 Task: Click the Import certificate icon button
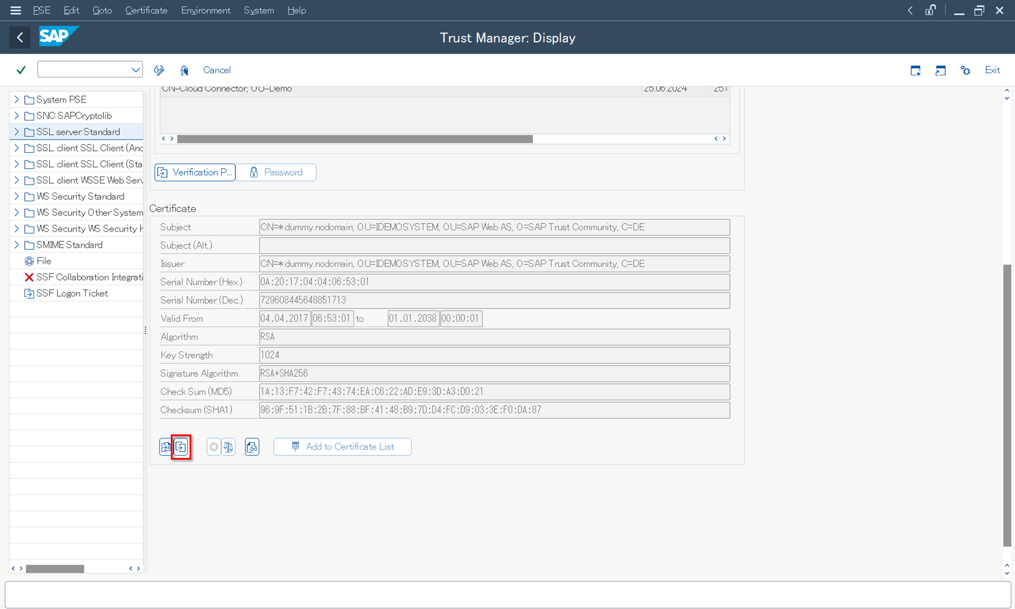pyautogui.click(x=165, y=446)
